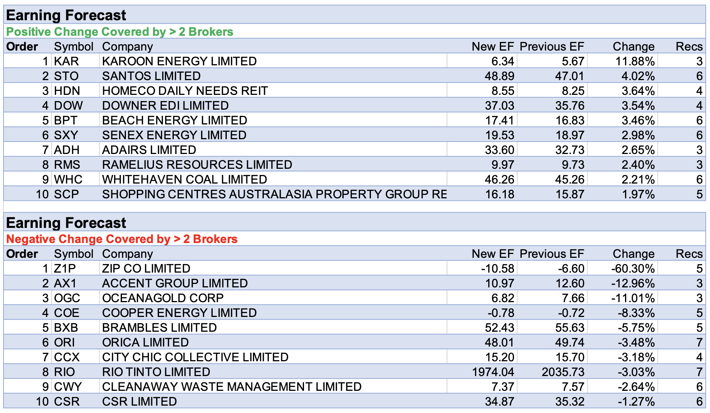Select Rio Tinto's new EF value 1974.04
Viewport: 710px width, 413px height.
pos(493,372)
